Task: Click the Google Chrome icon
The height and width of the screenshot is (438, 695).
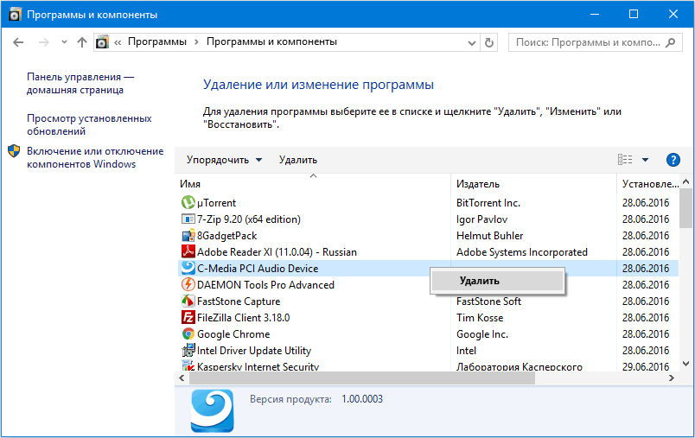Action: (x=188, y=334)
